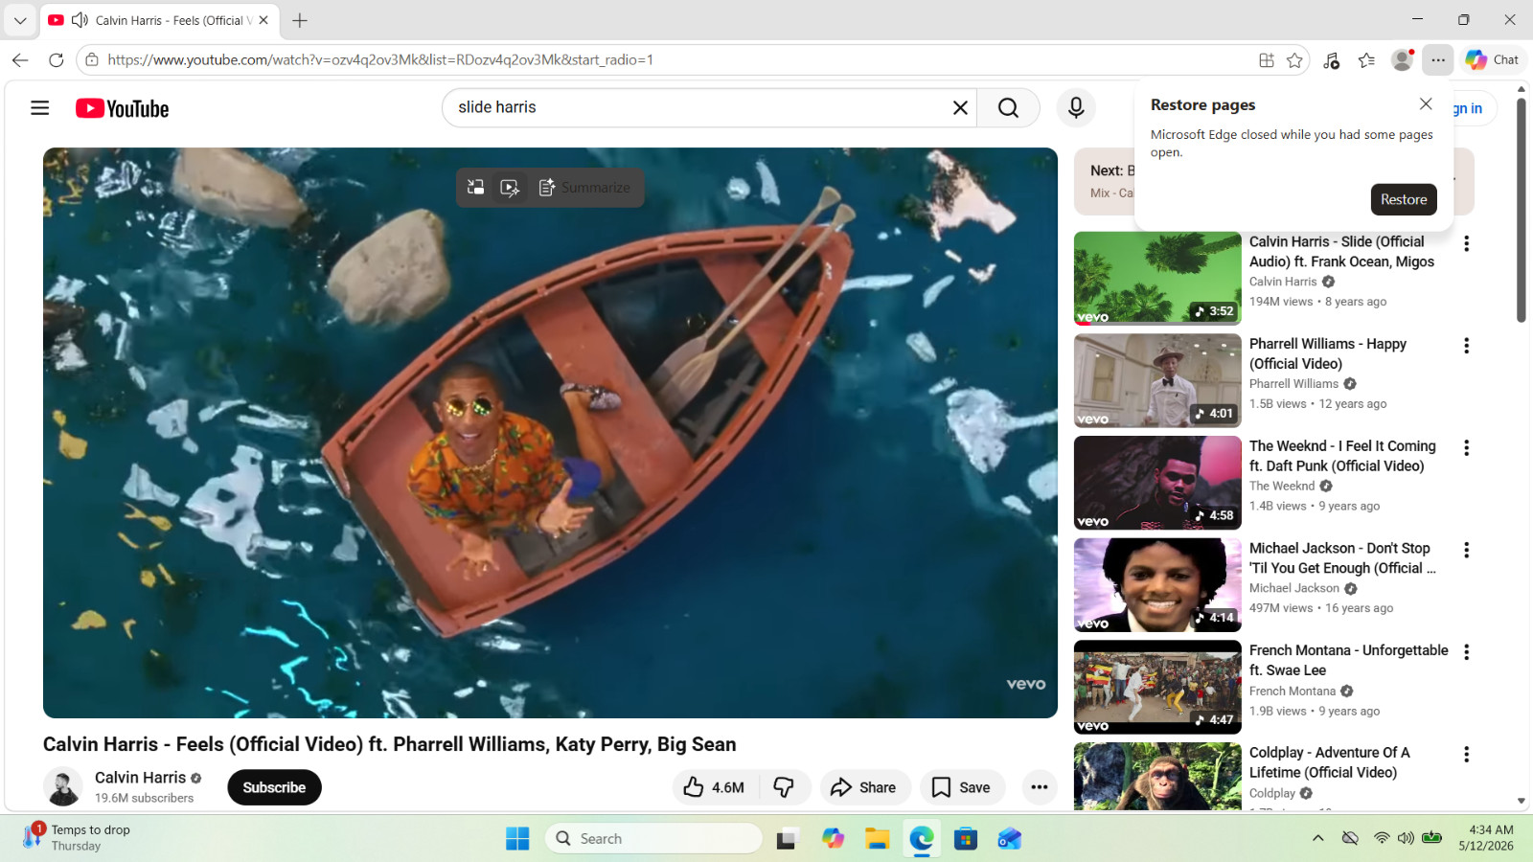Open Edge media control icon

[x=1331, y=59]
